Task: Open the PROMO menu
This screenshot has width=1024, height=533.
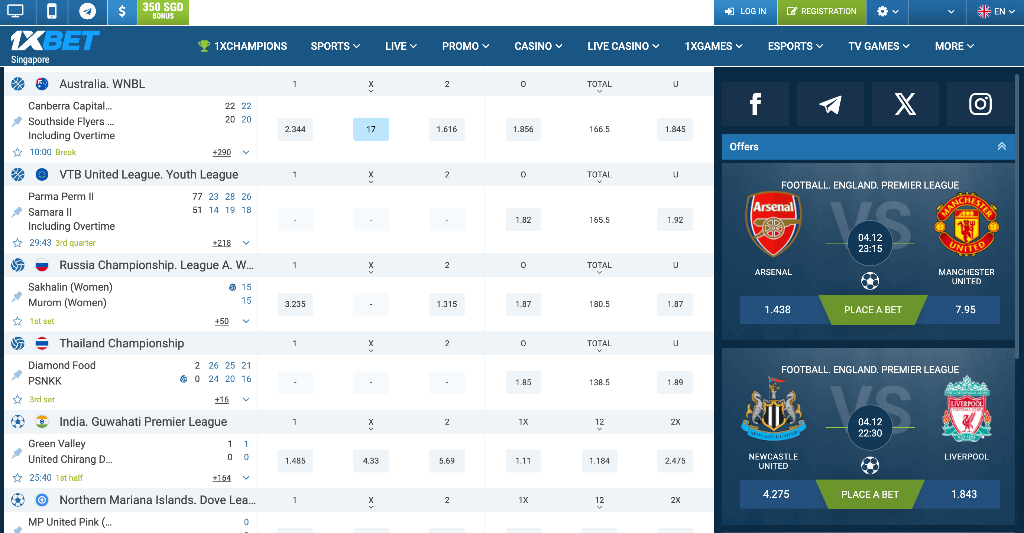Action: coord(466,46)
